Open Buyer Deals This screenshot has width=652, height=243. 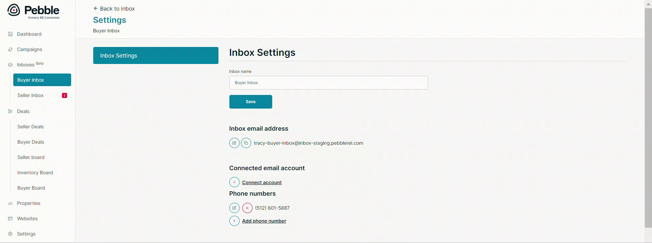[x=31, y=142]
